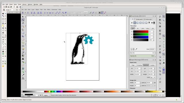Open Inkscape Path menu
The height and width of the screenshot is (103, 184).
click(41, 9)
